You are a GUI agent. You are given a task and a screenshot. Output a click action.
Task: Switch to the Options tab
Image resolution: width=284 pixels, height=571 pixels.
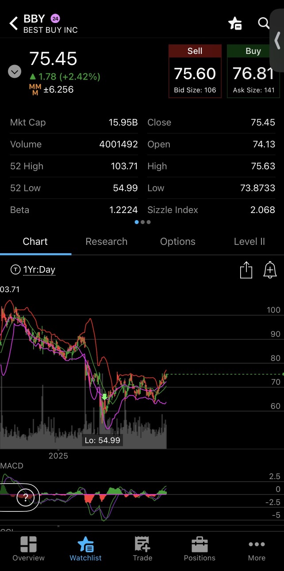177,242
